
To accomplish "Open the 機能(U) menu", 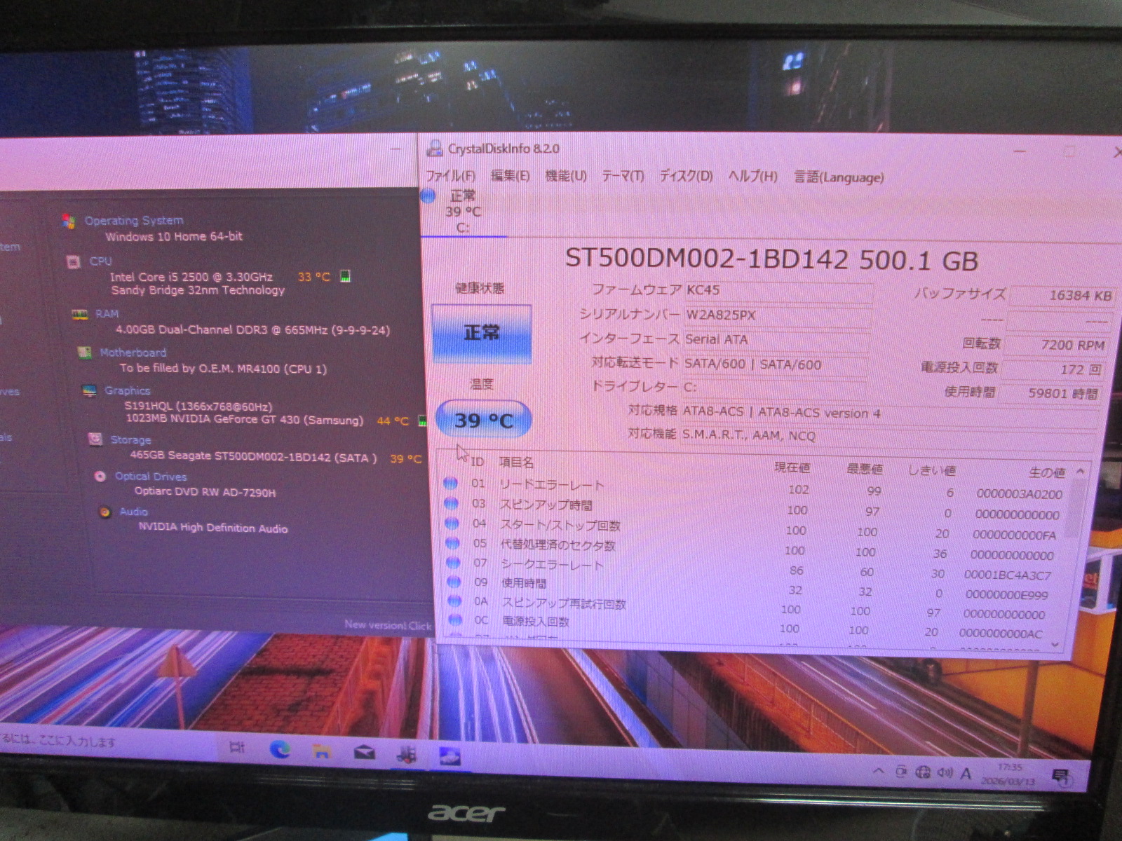I will point(566,176).
